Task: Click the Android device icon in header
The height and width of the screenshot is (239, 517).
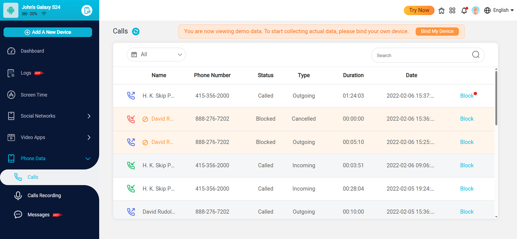Action: tap(11, 10)
